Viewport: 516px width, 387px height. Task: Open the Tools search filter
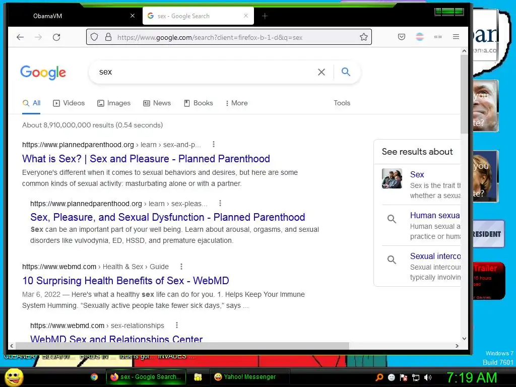click(342, 103)
